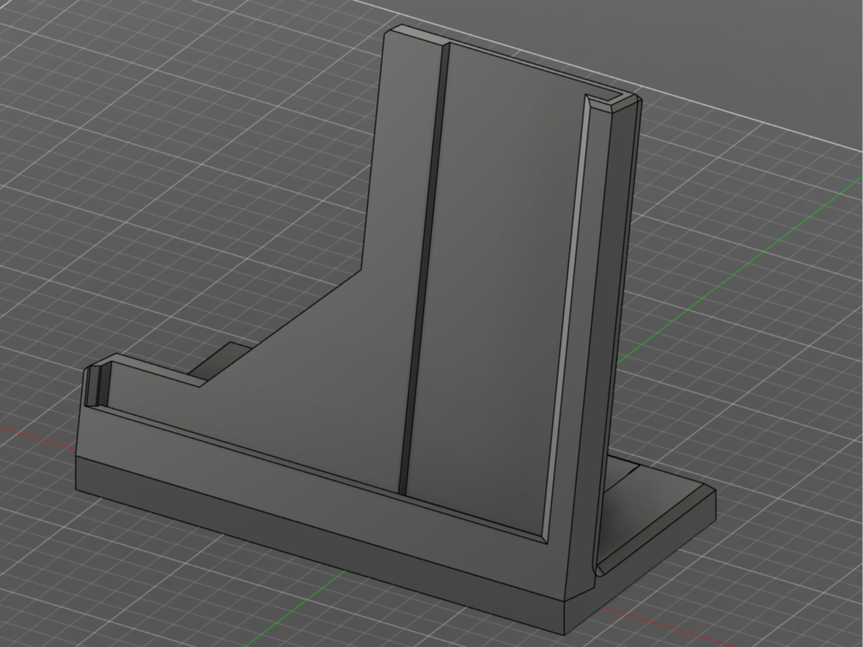The height and width of the screenshot is (647, 863).
Task: Select the small notch at the lip's left end
Action: [98, 385]
